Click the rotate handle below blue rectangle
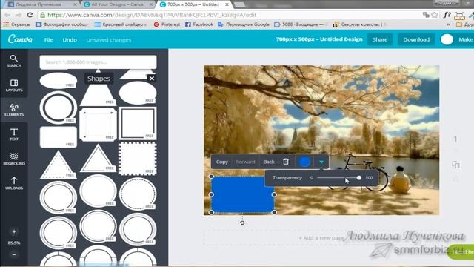Viewport: 474px width, 267px height. 242,223
